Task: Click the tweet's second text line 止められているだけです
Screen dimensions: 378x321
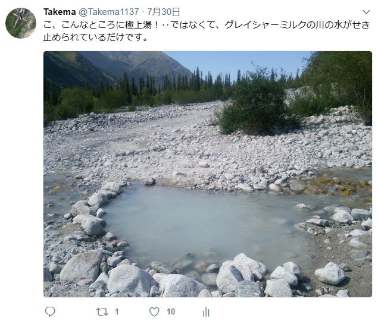Action: tap(95, 37)
